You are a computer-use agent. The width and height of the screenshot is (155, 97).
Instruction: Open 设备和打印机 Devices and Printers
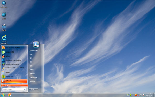(34, 78)
